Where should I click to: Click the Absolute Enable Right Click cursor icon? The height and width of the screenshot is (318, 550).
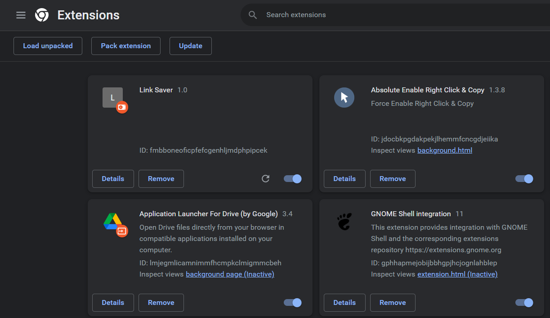click(x=344, y=97)
